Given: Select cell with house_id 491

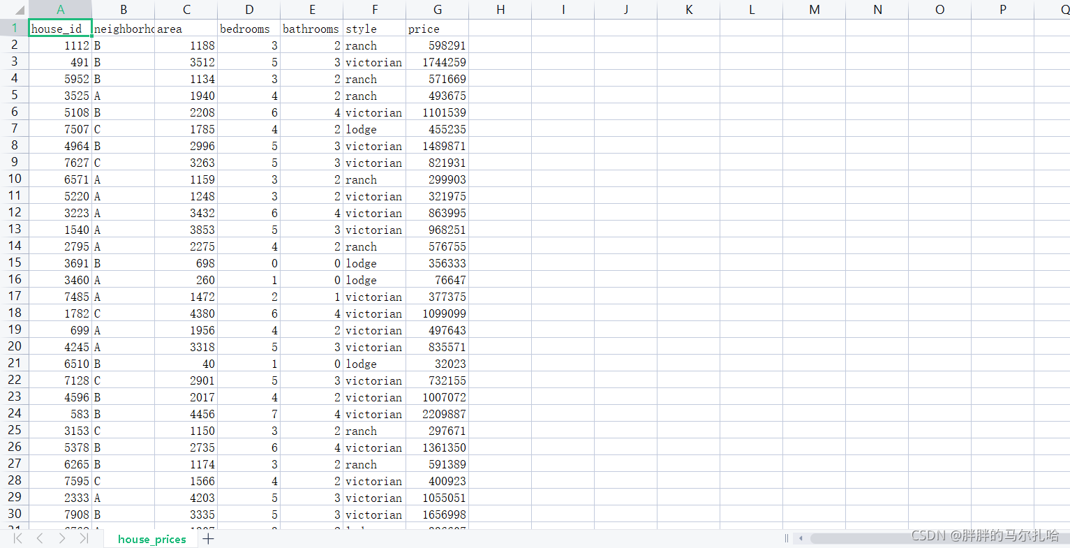Looking at the screenshot, I should 61,62.
